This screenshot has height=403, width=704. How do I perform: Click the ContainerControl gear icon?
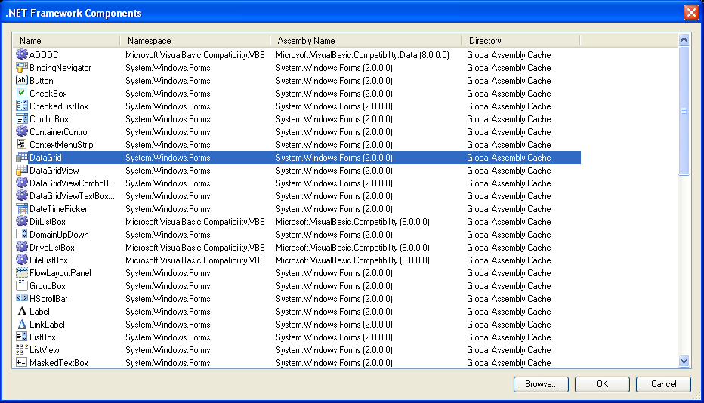point(22,131)
